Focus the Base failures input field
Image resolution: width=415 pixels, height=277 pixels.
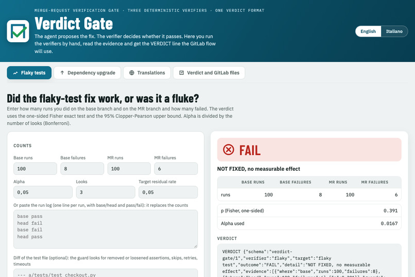(x=82, y=169)
